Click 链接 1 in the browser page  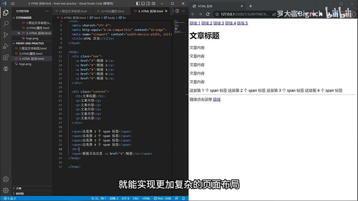click(195, 23)
